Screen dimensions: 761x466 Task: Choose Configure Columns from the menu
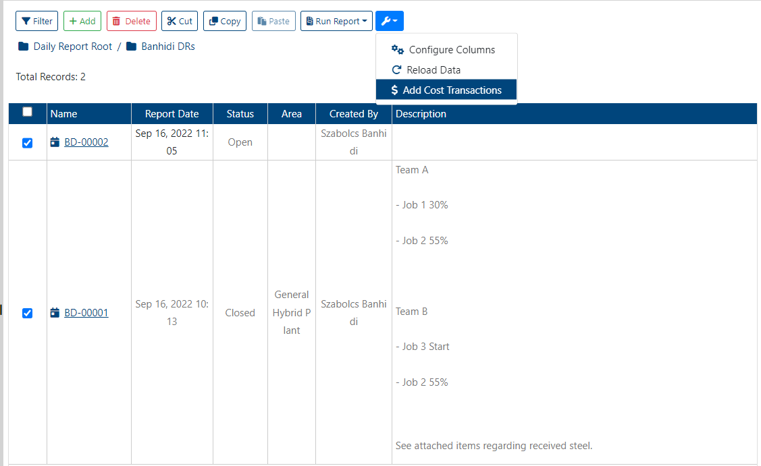pos(446,49)
